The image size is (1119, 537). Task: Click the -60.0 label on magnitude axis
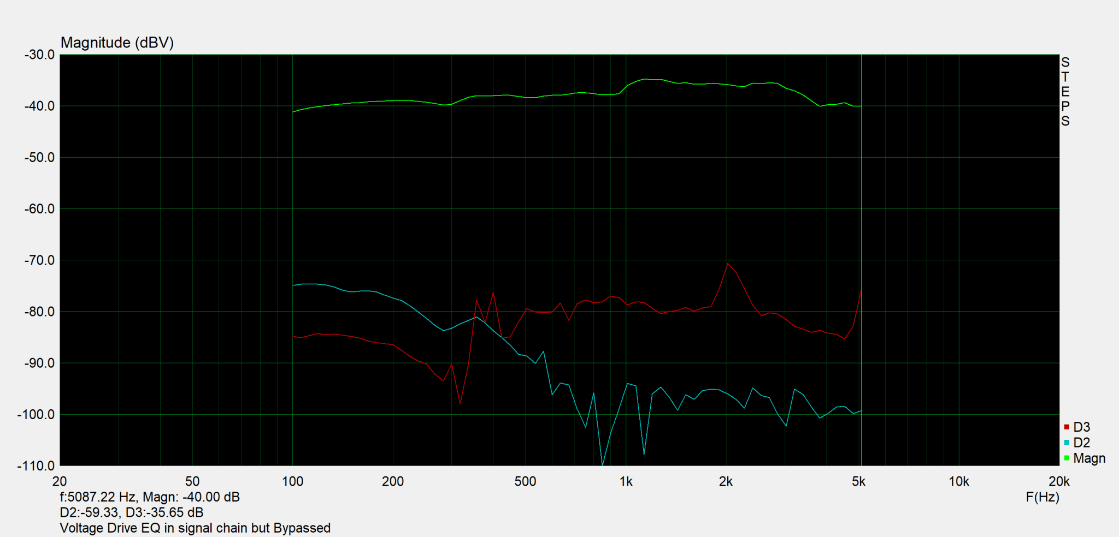[x=39, y=208]
